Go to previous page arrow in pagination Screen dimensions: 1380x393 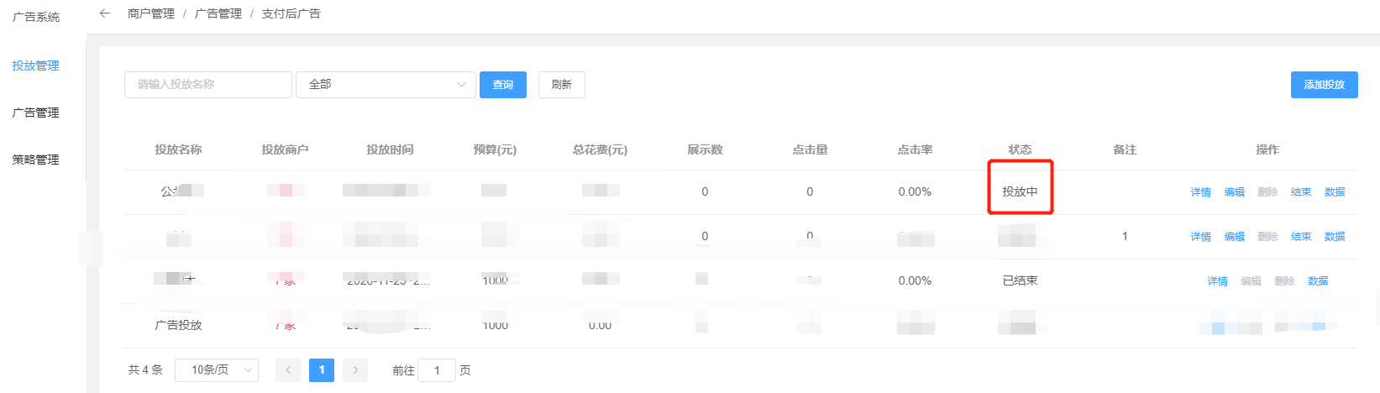coord(288,370)
